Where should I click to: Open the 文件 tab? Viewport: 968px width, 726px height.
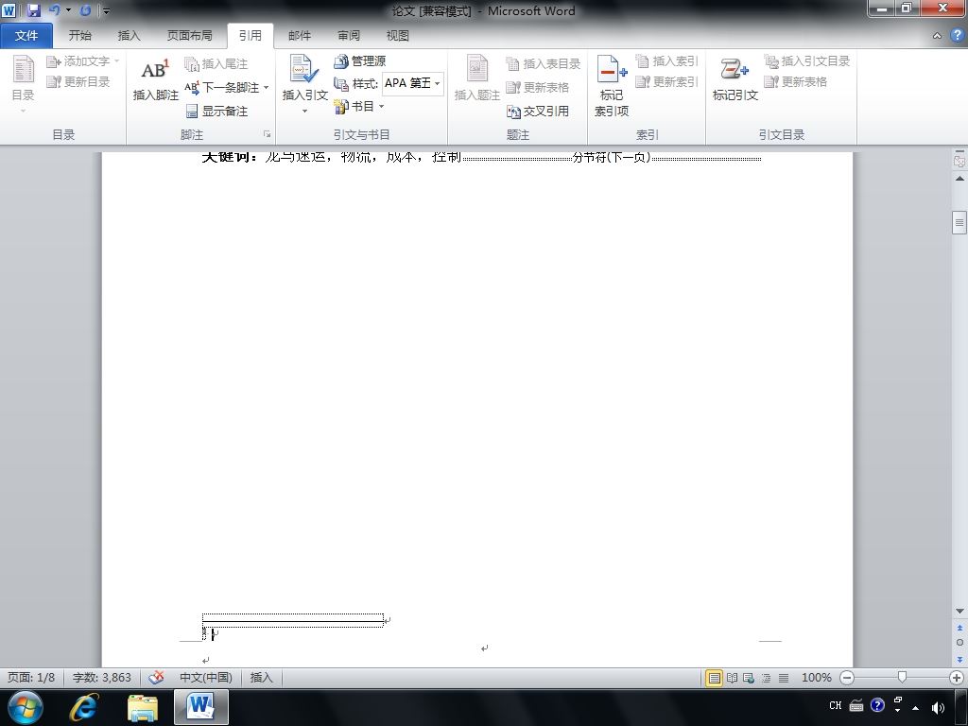point(26,36)
